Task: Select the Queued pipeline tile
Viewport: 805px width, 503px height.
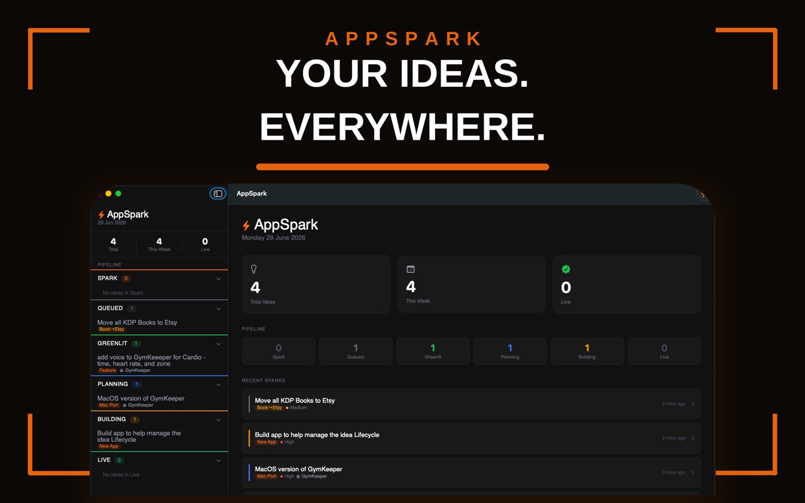Action: 356,351
